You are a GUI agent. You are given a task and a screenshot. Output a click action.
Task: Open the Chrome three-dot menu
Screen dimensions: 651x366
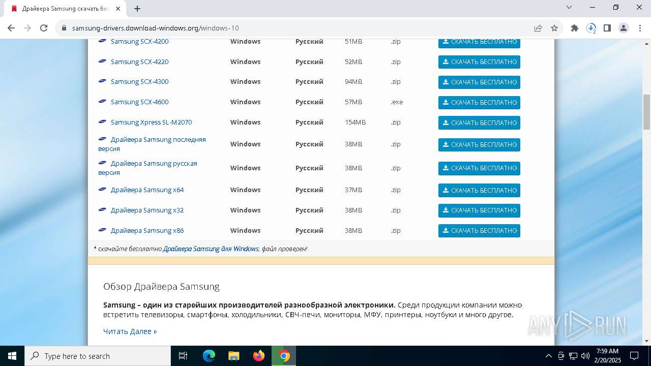pyautogui.click(x=639, y=28)
